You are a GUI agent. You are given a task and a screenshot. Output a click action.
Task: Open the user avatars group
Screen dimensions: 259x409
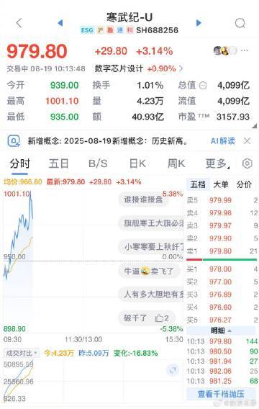(x=225, y=50)
